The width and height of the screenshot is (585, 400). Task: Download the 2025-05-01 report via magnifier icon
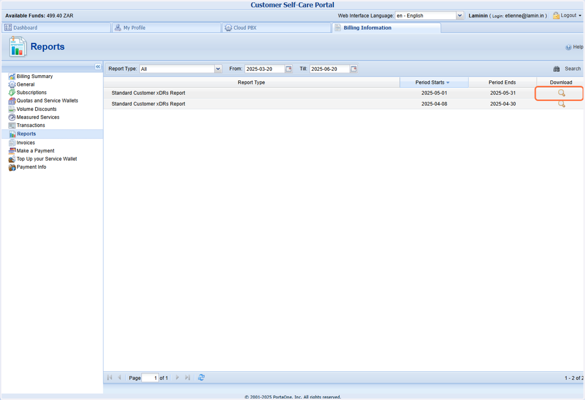coord(562,93)
